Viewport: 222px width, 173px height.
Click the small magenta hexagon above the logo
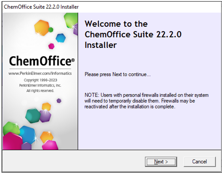click(x=51, y=46)
